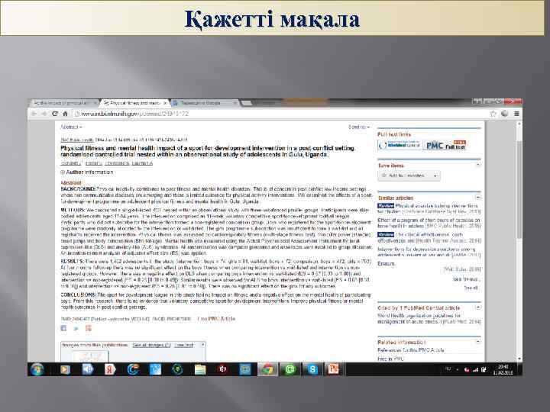Open the last author name link
Image resolution: width=550 pixels, height=412 pixels.
pos(142,163)
